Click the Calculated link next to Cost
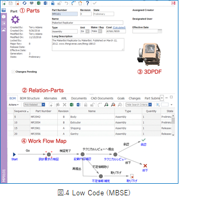Image resolution: width=201 pixels, height=199 pixels. click(x=119, y=27)
